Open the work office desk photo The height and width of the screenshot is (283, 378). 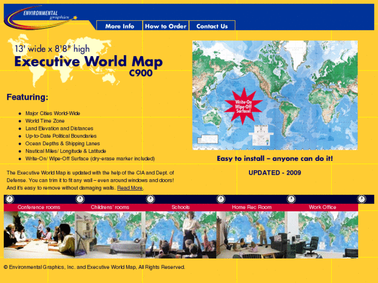click(x=322, y=235)
